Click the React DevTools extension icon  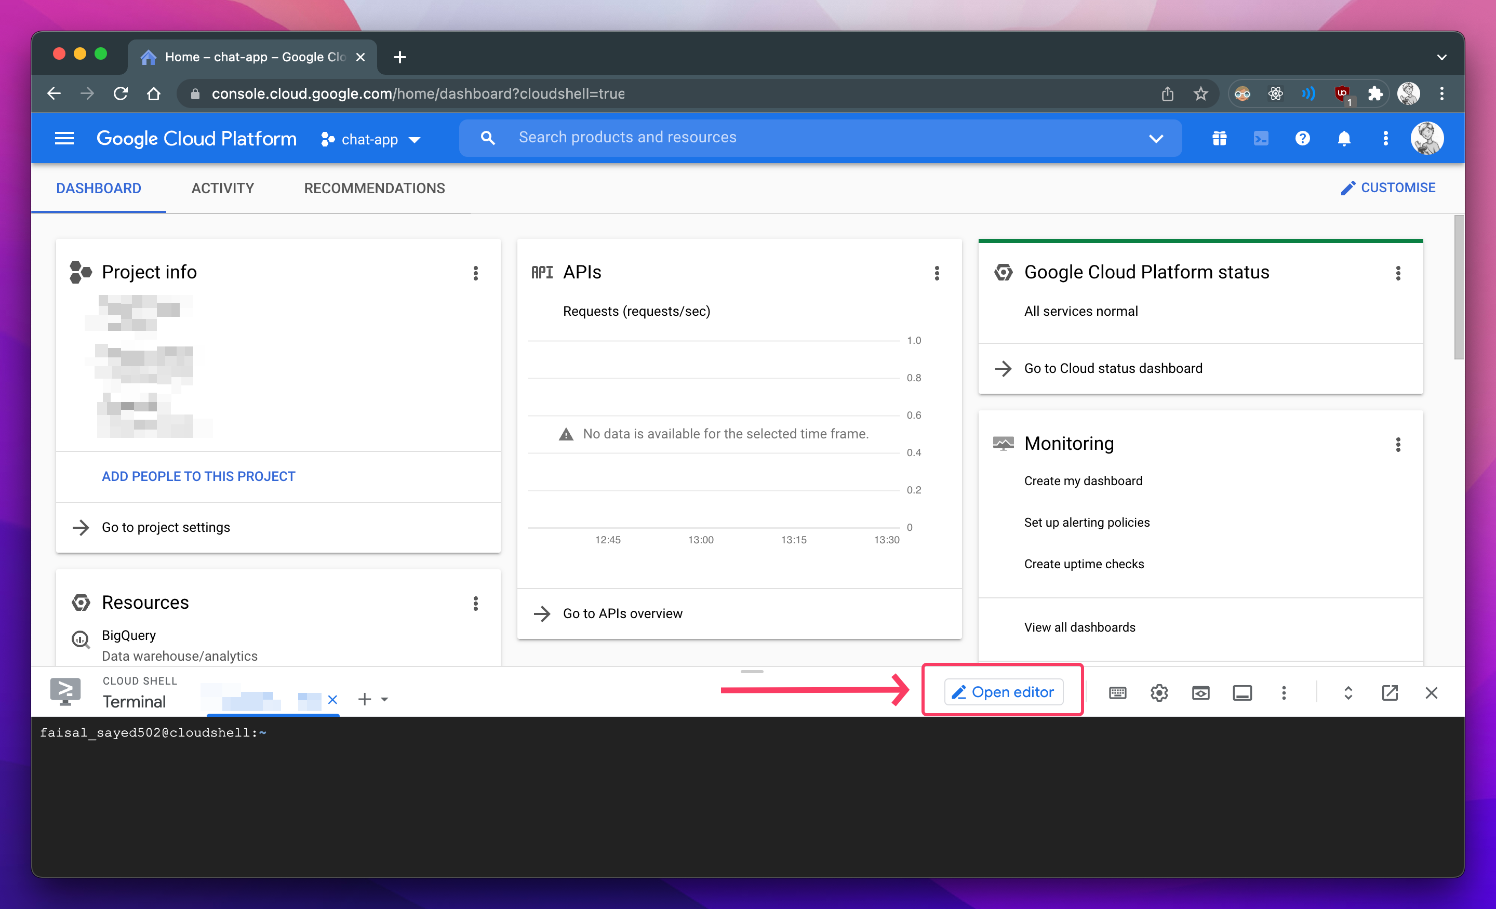pos(1275,93)
